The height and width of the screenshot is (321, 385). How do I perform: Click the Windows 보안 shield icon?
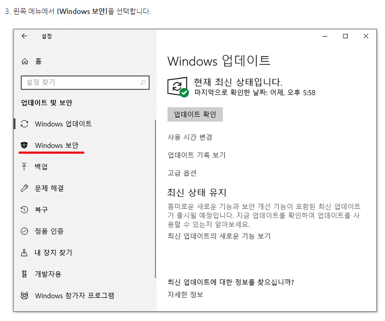point(24,145)
